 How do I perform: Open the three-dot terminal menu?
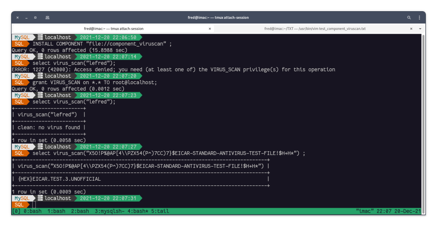point(419,18)
